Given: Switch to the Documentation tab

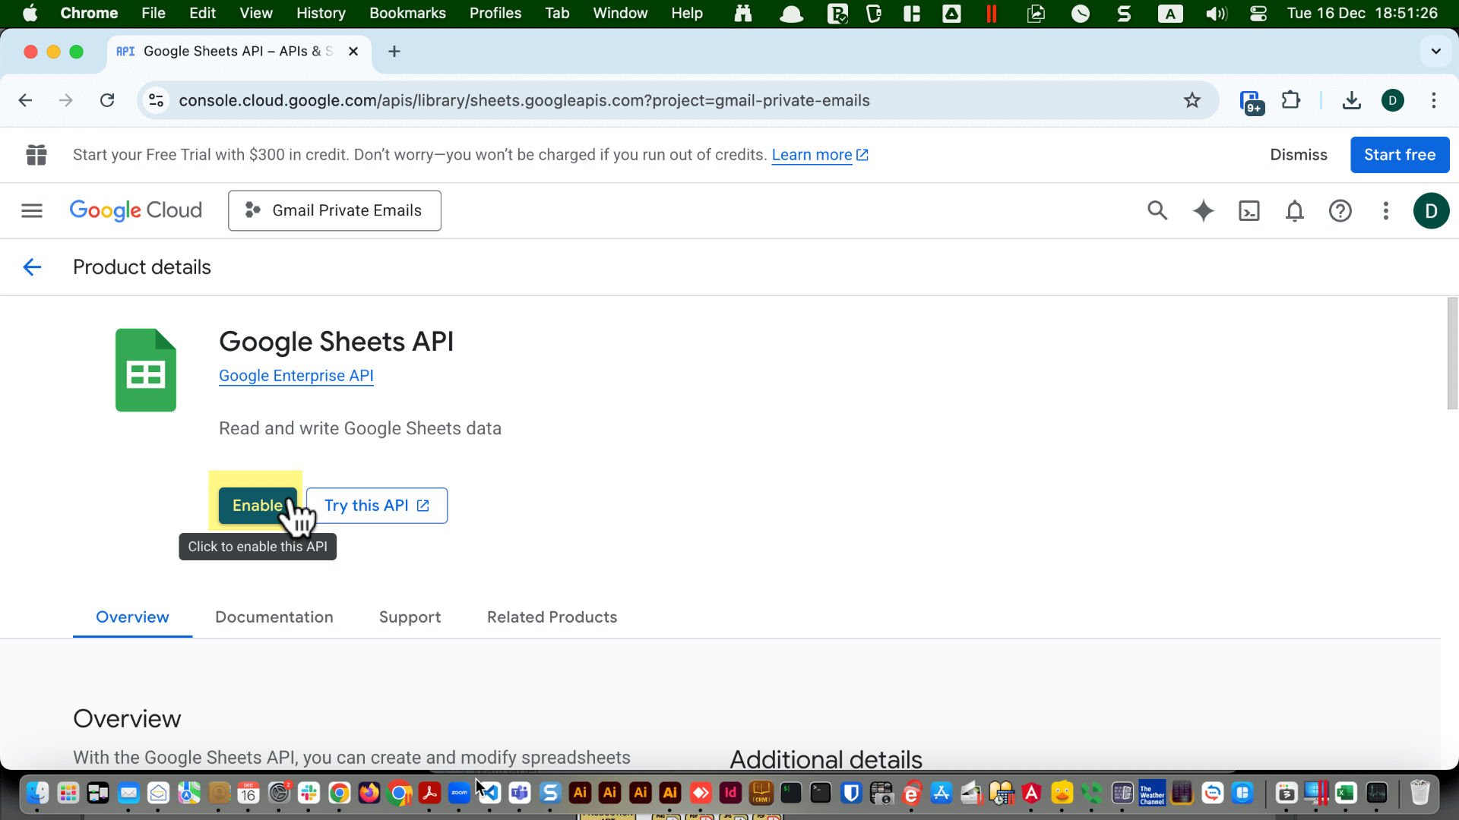Looking at the screenshot, I should [274, 617].
